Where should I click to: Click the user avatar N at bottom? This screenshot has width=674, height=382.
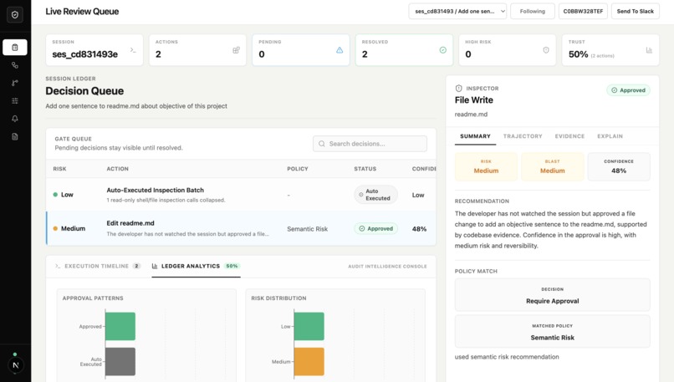16,365
